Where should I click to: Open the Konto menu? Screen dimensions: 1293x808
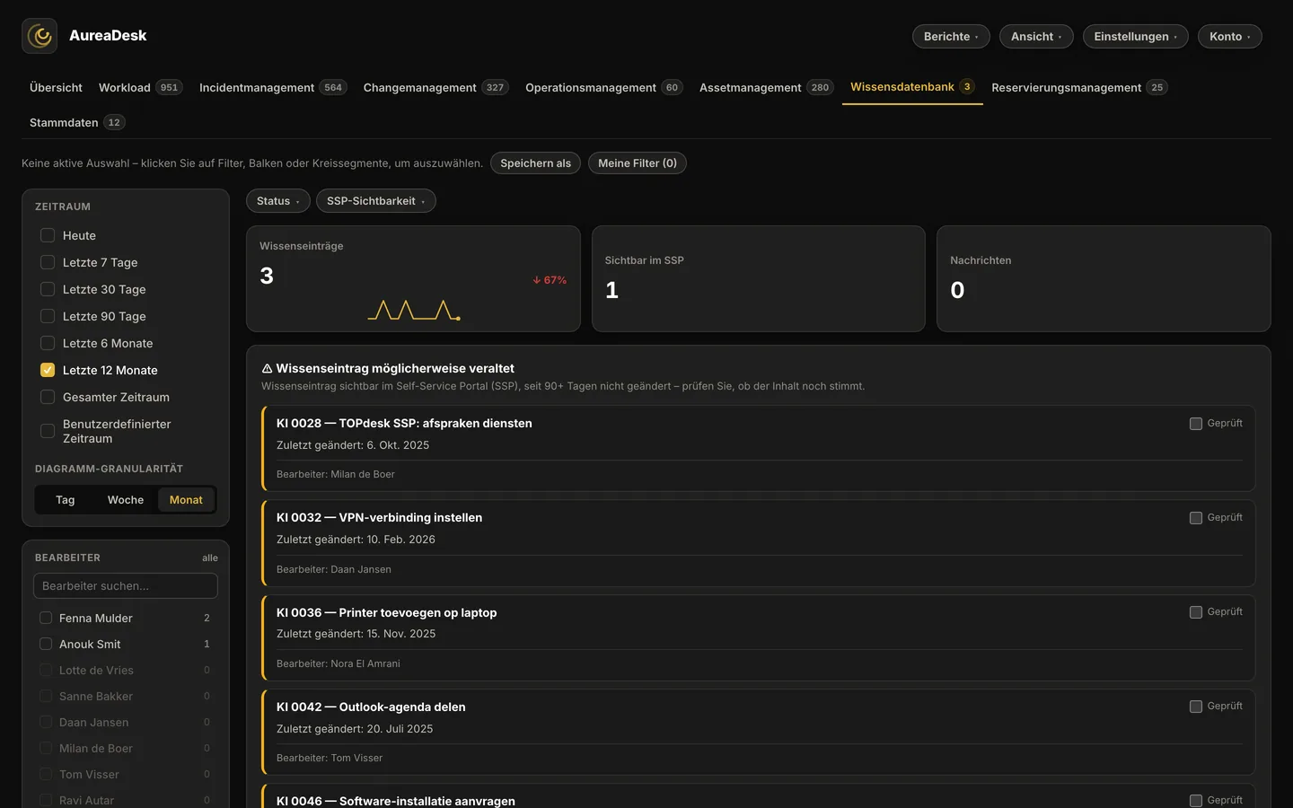tap(1230, 36)
